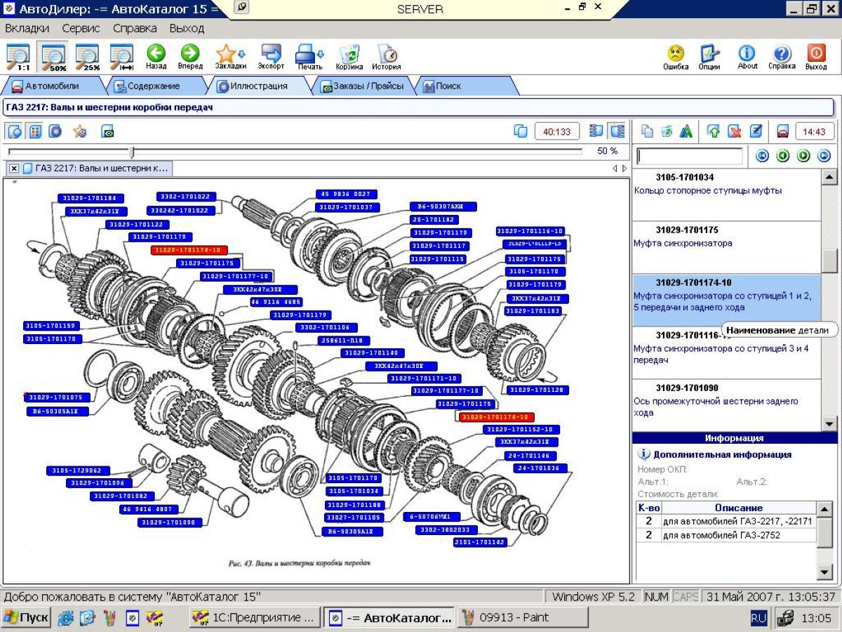Screen dimensions: 842x632
Task: Open the About dialog
Action: click(747, 57)
